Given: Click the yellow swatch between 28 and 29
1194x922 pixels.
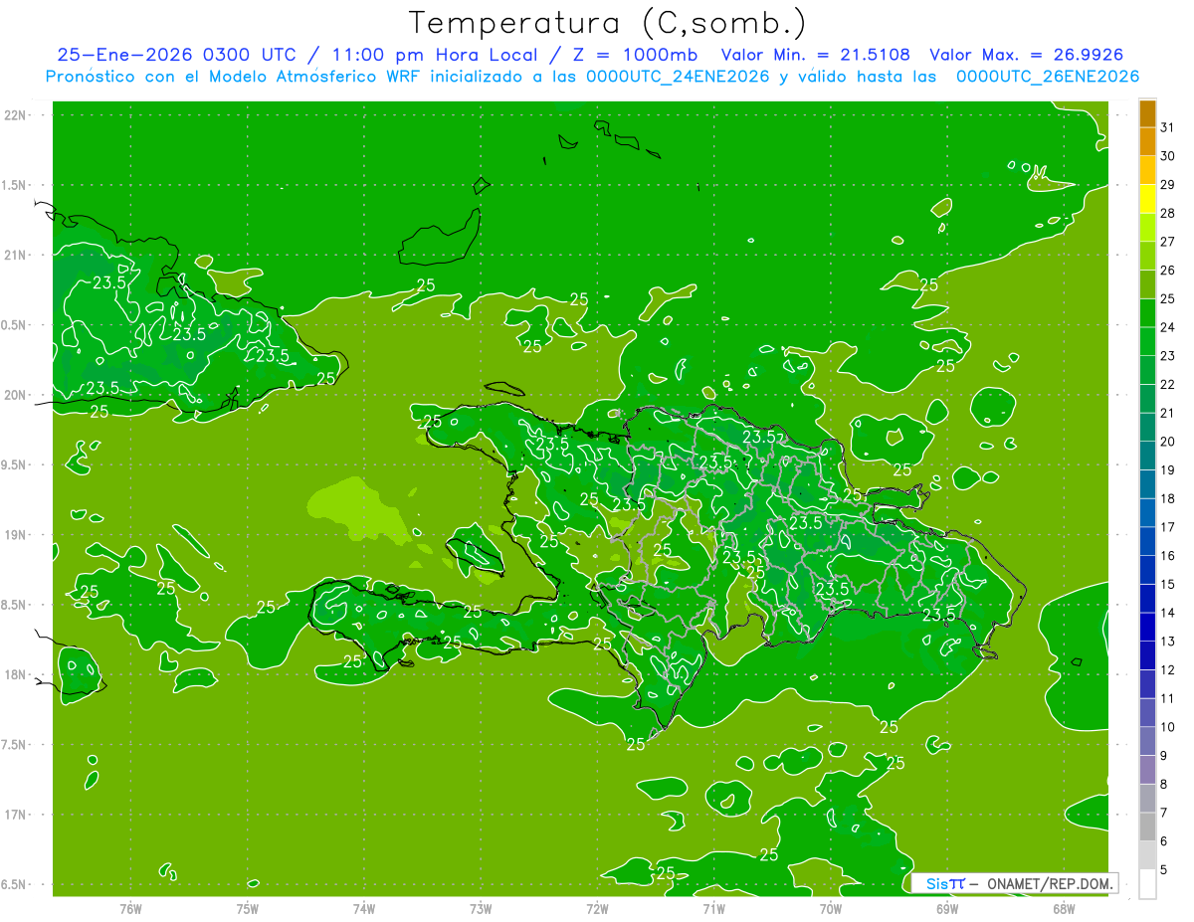Looking at the screenshot, I should 1147,199.
